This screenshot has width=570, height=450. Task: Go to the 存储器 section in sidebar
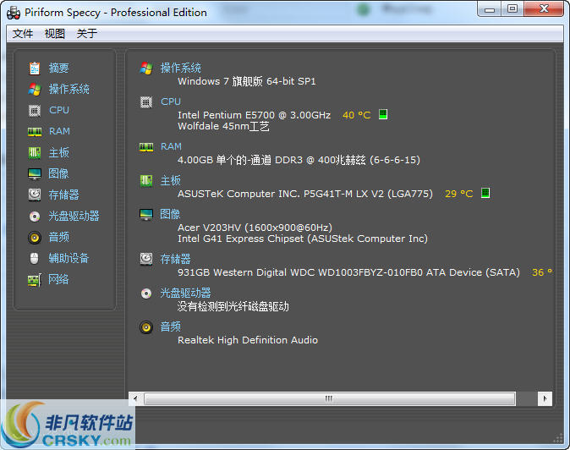tap(64, 195)
